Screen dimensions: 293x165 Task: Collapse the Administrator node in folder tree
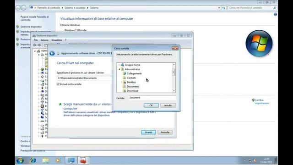[x=119, y=69]
